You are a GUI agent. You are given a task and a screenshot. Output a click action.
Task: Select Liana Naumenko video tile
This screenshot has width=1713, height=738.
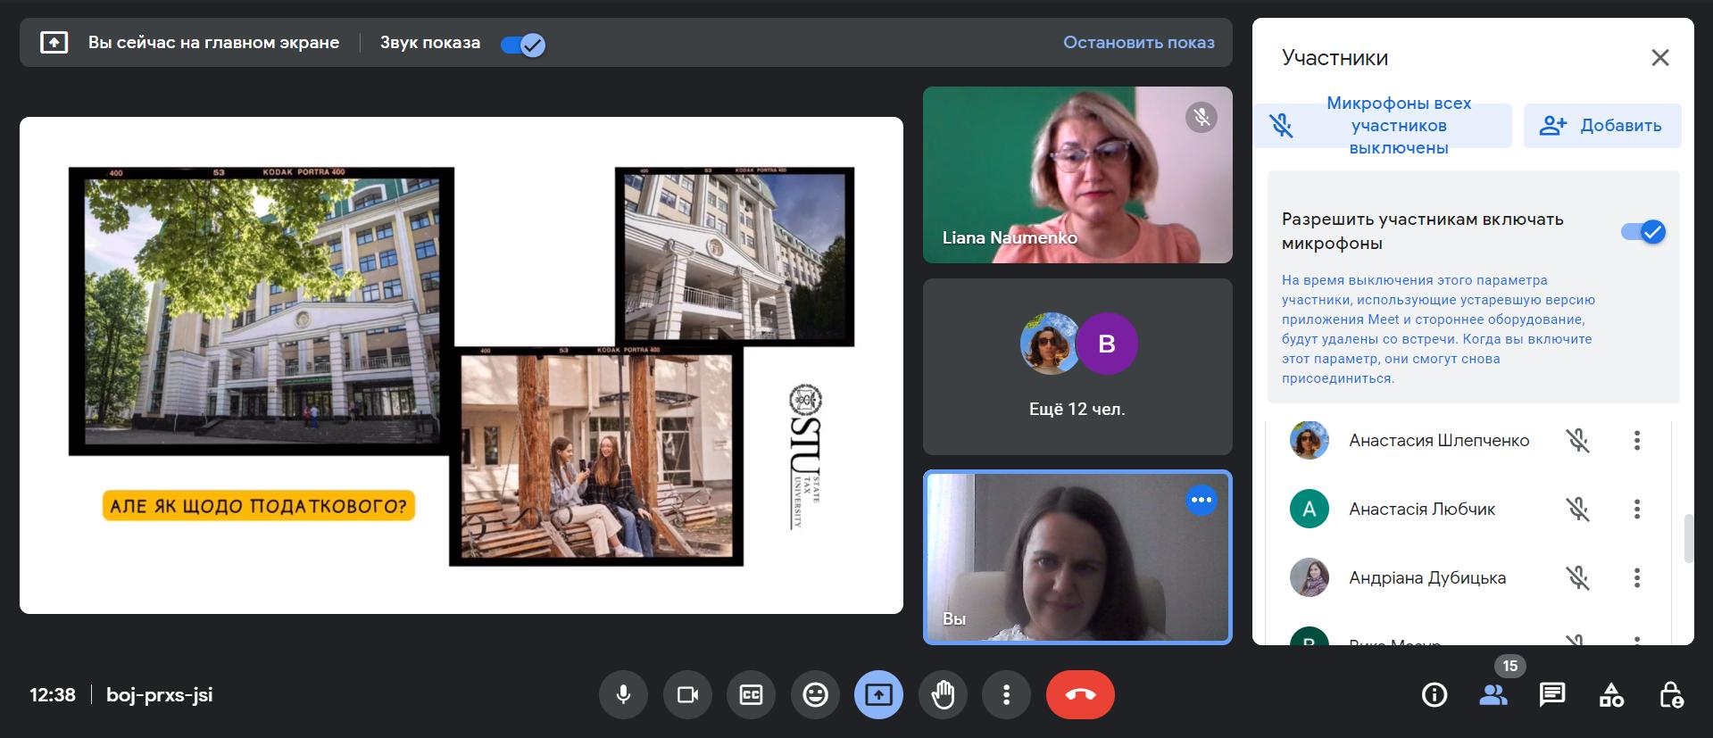click(1077, 175)
